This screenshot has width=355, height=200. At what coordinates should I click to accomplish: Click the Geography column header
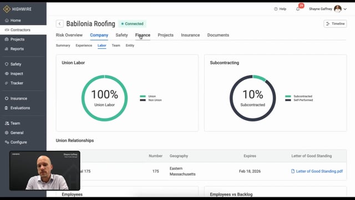pos(179,156)
